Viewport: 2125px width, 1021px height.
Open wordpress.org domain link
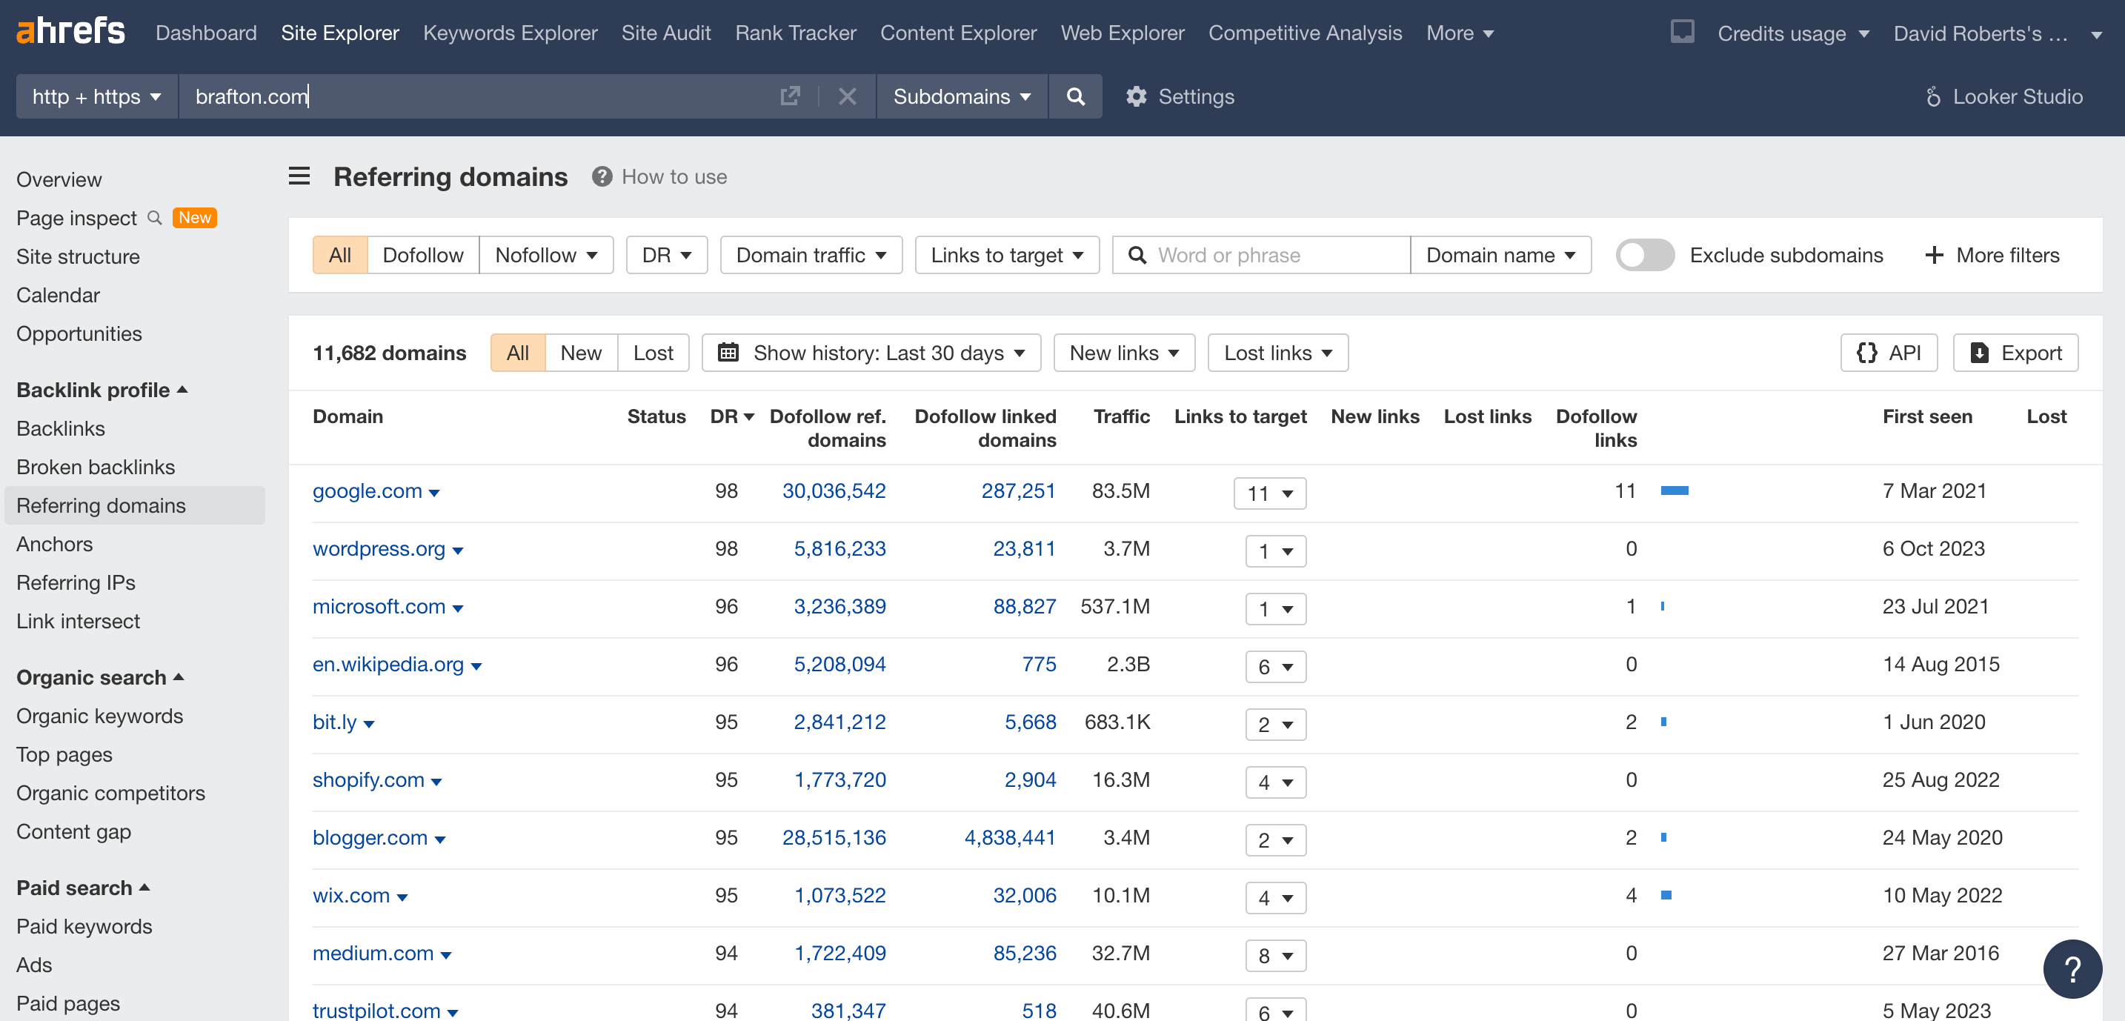(x=378, y=548)
